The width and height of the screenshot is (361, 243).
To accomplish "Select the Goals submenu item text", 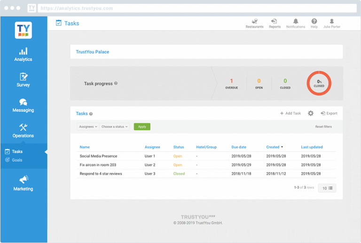I will [x=17, y=160].
